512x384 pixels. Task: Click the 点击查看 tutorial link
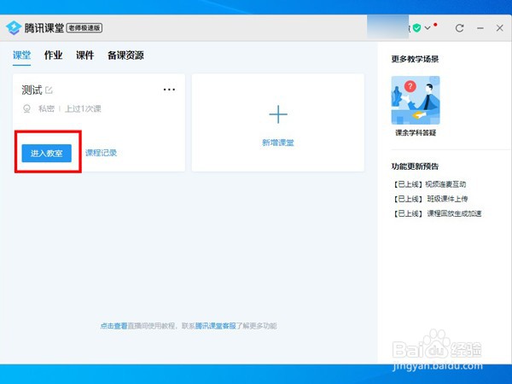[113, 326]
